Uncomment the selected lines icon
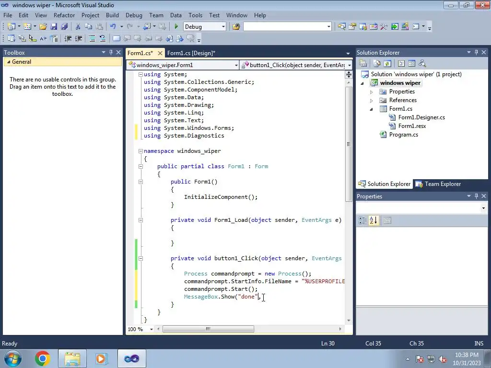Image resolution: width=491 pixels, height=368 pixels. click(103, 38)
